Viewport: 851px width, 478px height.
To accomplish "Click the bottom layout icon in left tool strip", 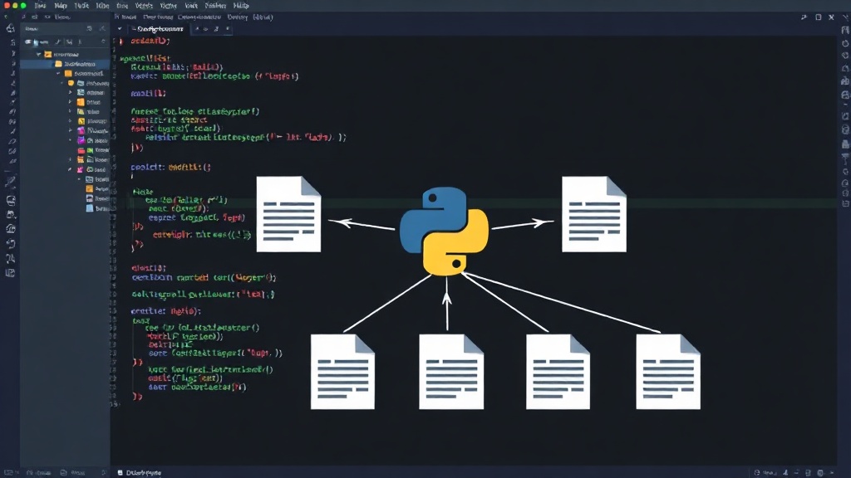I will tap(10, 273).
